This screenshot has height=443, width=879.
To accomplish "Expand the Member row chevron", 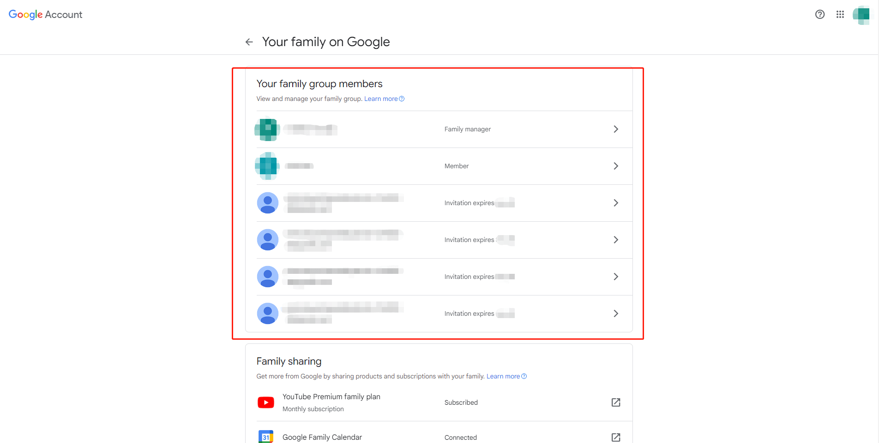I will [x=616, y=166].
